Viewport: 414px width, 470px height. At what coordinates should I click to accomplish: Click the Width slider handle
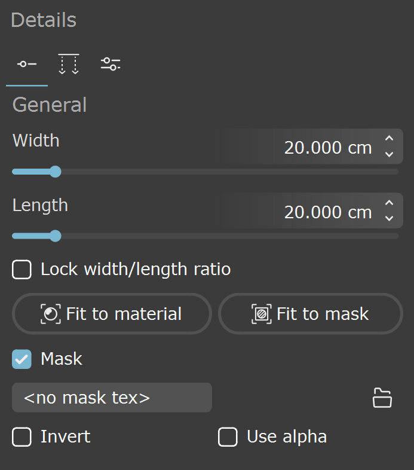pos(55,172)
